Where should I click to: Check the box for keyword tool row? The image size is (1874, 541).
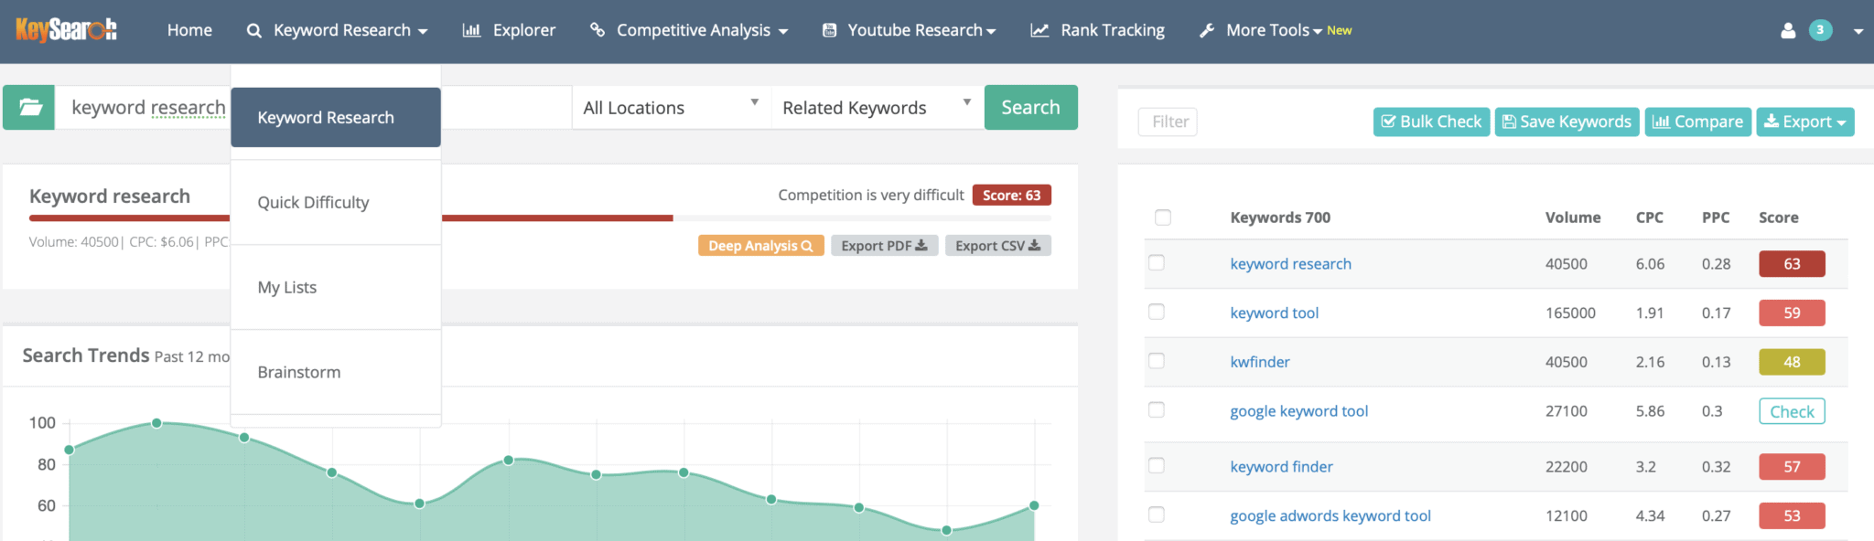click(x=1157, y=313)
